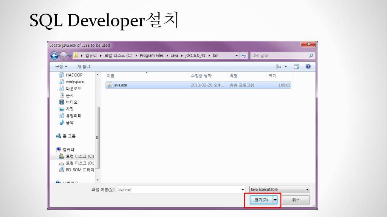Select Program Files breadcrumb segment
The width and height of the screenshot is (387, 217).
pyautogui.click(x=152, y=56)
